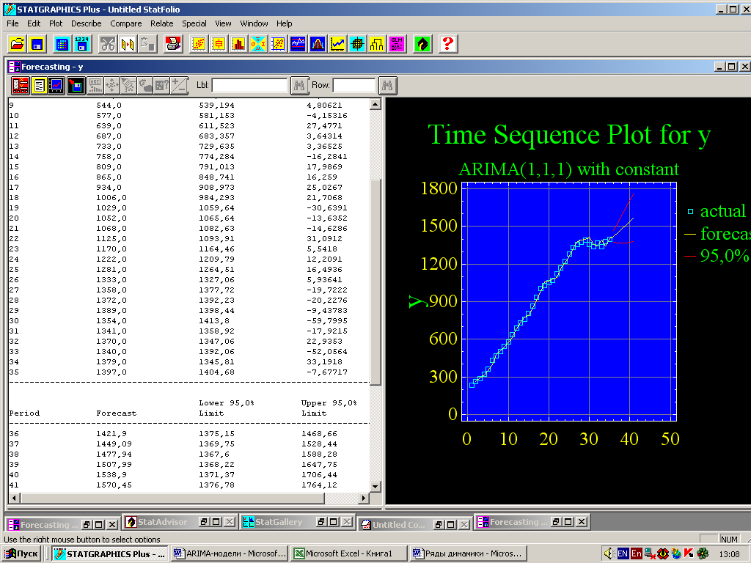751x563 pixels.
Task: Click residual value -59,7995 in row 30
Action: click(x=327, y=321)
